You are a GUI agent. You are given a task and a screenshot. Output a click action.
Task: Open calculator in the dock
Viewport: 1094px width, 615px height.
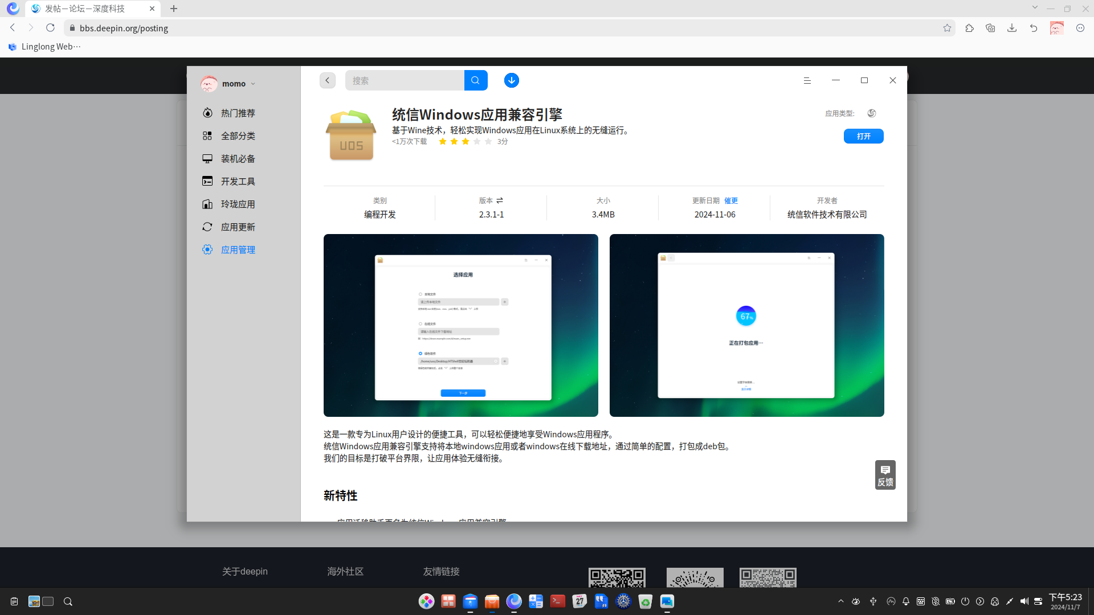tap(536, 601)
